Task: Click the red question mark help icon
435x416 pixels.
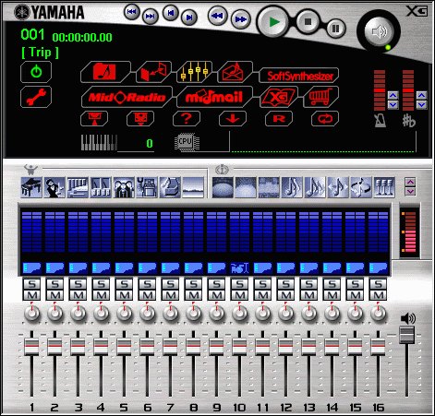Action: pos(187,119)
